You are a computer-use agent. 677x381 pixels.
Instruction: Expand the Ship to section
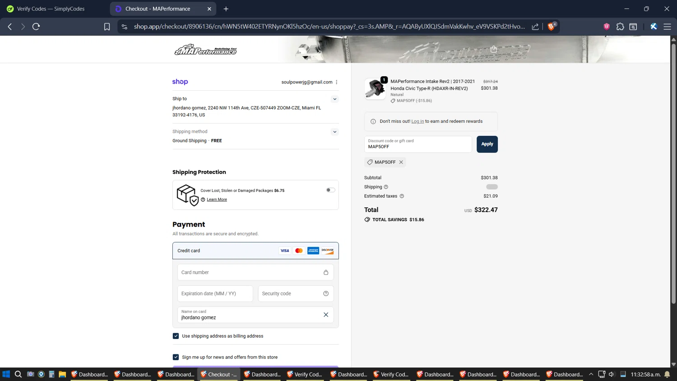[335, 99]
